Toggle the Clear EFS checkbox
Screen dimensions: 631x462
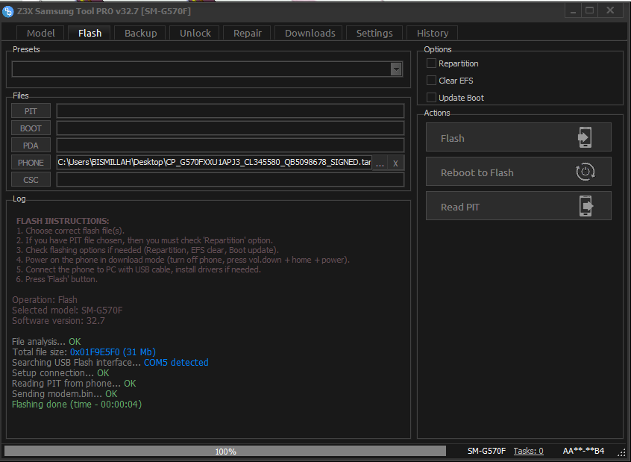point(431,81)
